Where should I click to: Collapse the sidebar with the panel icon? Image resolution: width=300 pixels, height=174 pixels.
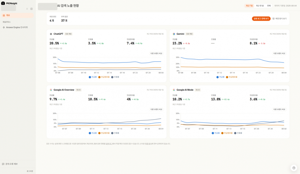31,9
